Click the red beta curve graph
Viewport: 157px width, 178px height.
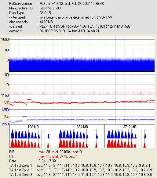[x=82, y=103]
